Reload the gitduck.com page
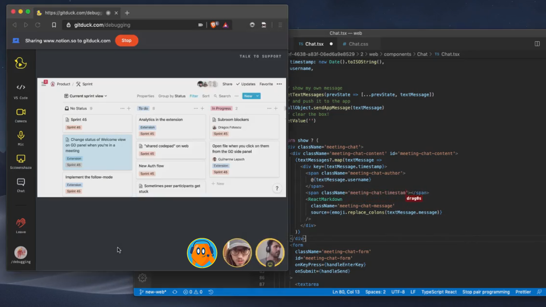 click(x=38, y=25)
